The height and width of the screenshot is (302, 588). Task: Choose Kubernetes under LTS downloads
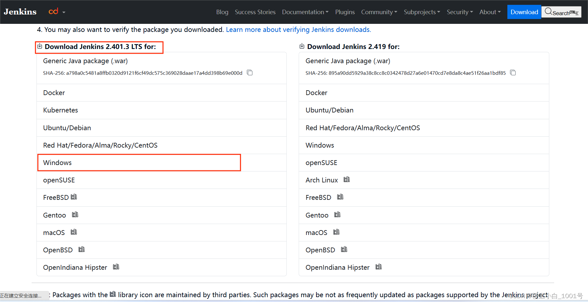point(162,110)
